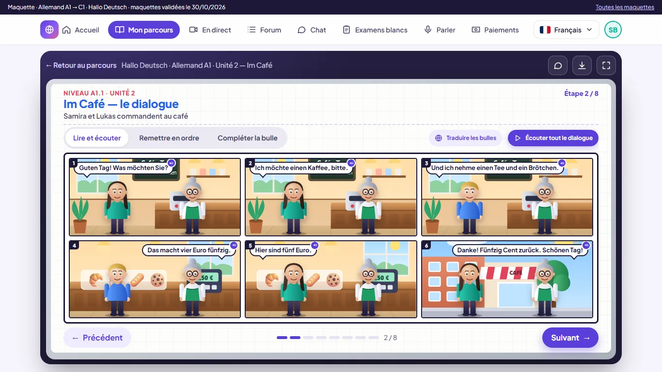Viewport: 662px width, 372px height.
Task: Click the globe logo icon
Action: tap(49, 30)
